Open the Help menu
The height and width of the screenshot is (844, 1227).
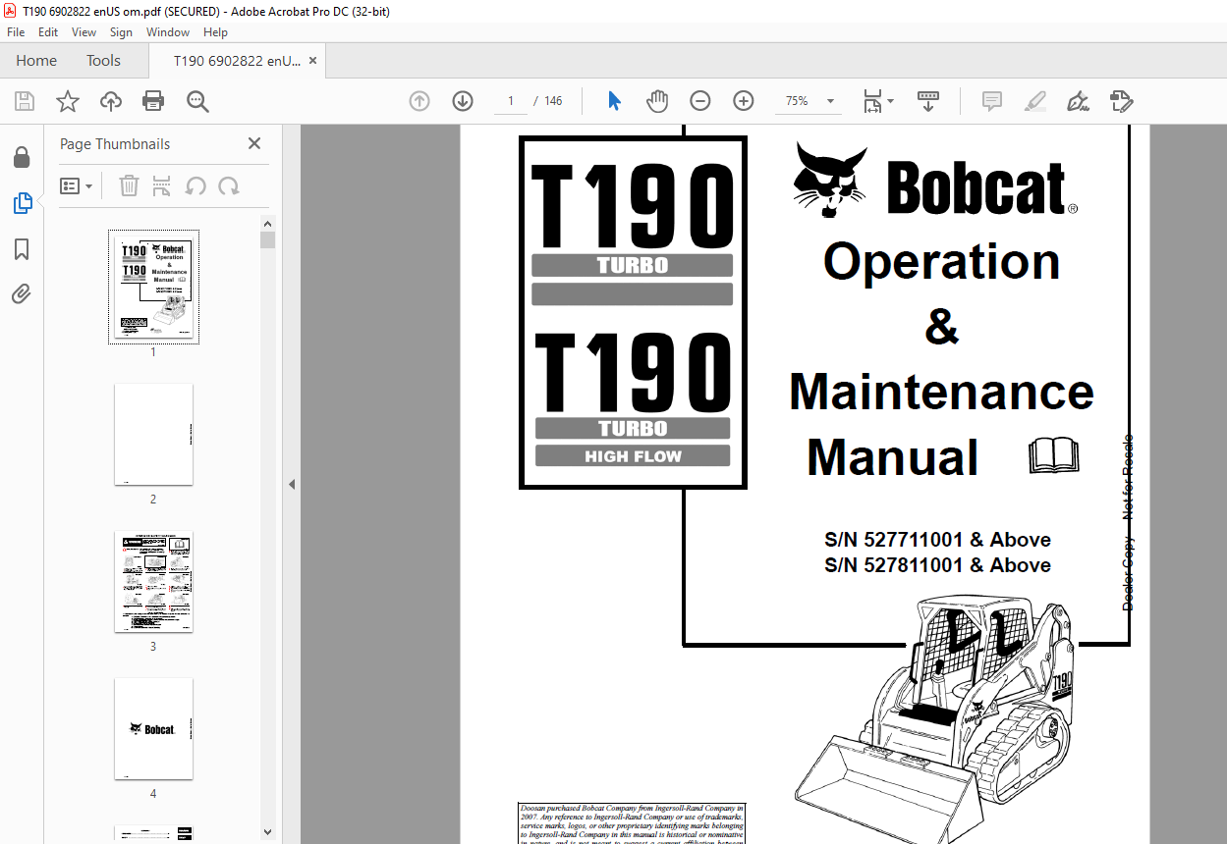pos(215,32)
